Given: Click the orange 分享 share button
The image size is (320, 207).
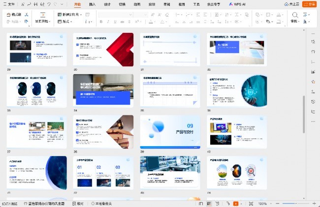Looking at the screenshot, I should click(309, 4).
